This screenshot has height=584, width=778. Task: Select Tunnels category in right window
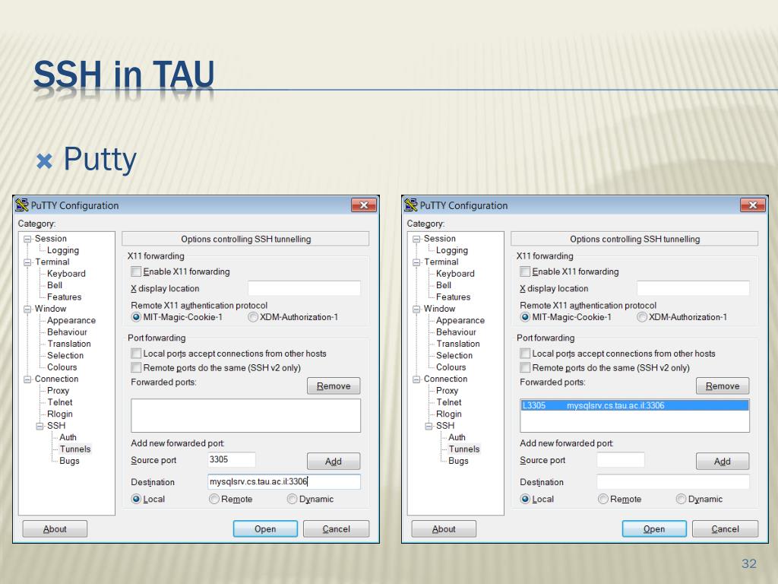[464, 449]
